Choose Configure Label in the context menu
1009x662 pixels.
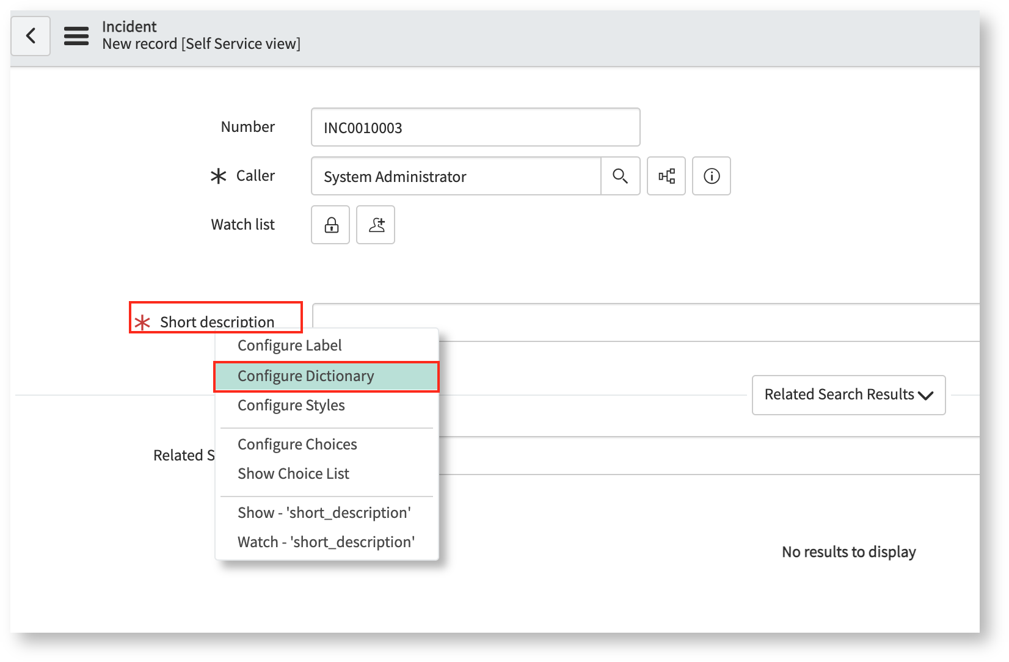click(290, 345)
